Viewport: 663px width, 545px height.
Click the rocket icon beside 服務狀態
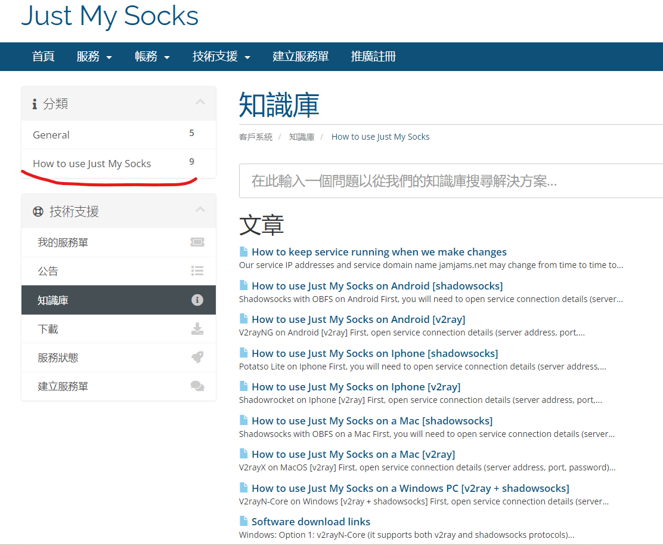pos(197,358)
